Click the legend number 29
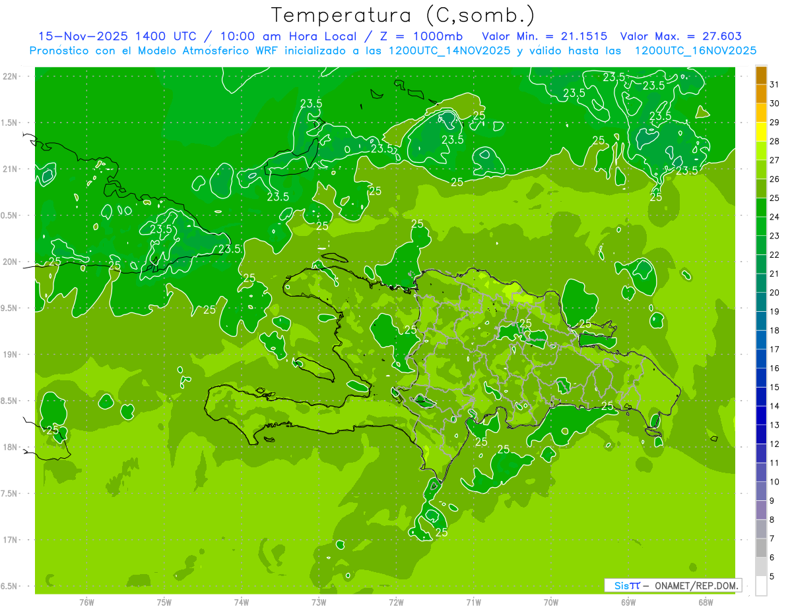Viewport: 792px width, 611px height. click(774, 123)
